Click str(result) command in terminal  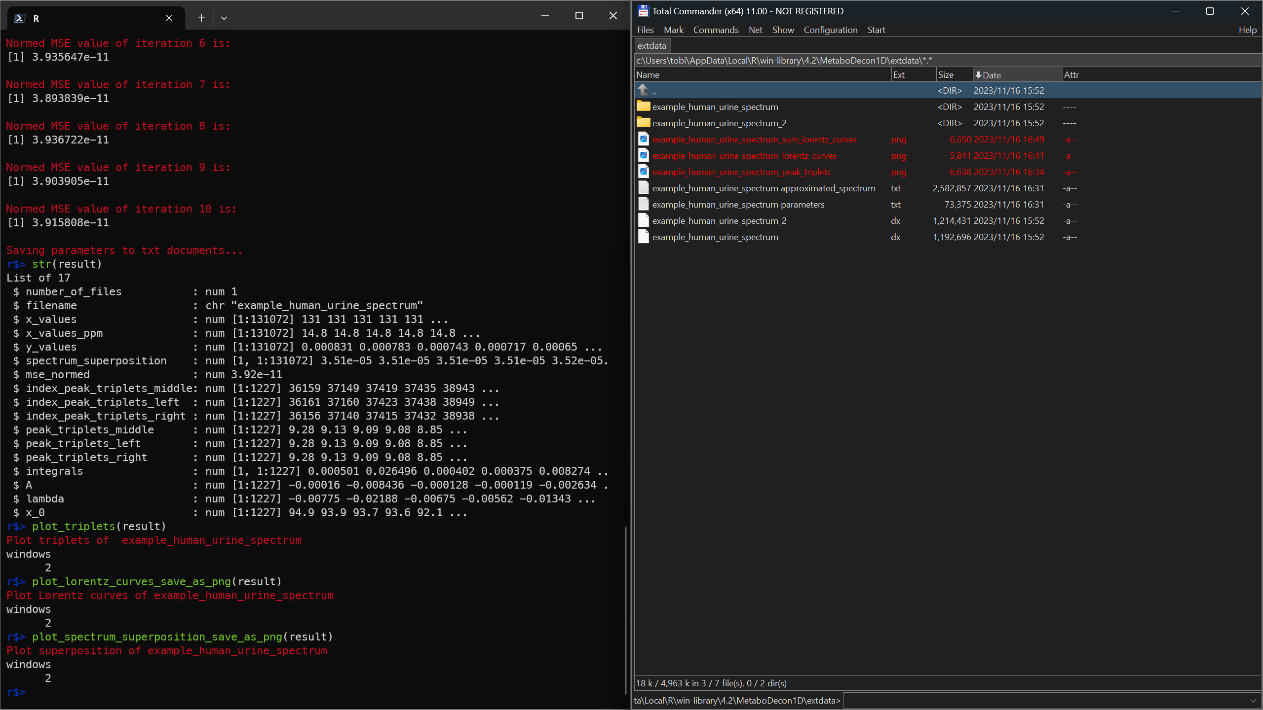coord(54,264)
